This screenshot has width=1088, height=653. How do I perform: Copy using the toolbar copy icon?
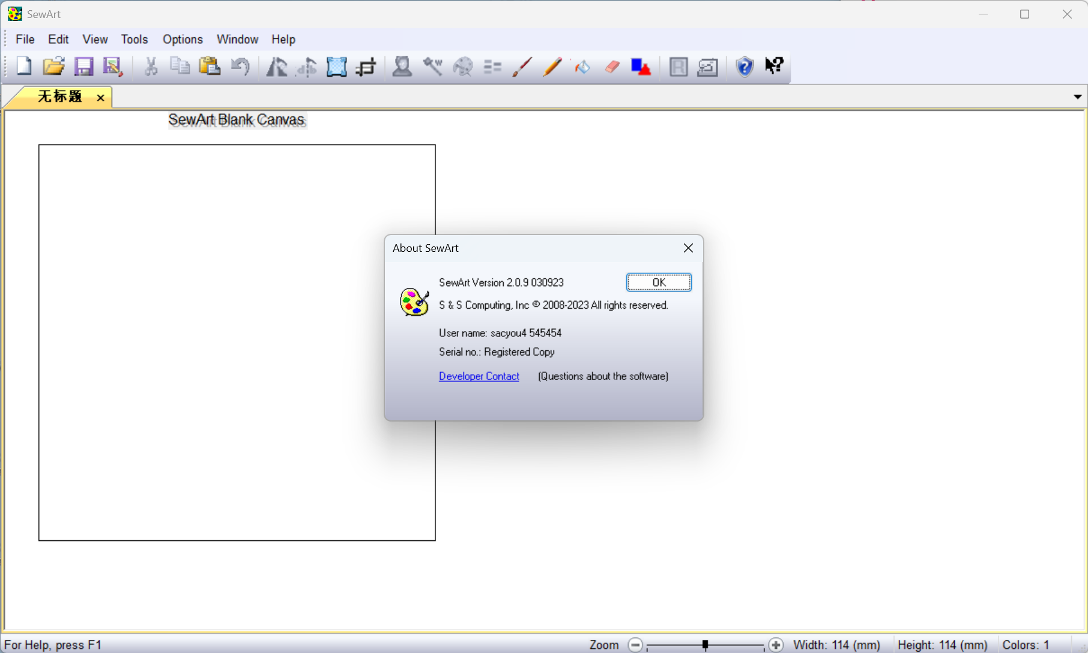tap(180, 66)
